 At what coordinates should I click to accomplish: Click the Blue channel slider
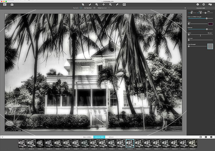coord(209,13)
